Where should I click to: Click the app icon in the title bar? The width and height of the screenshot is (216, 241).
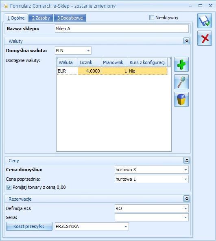pyautogui.click(x=6, y=6)
